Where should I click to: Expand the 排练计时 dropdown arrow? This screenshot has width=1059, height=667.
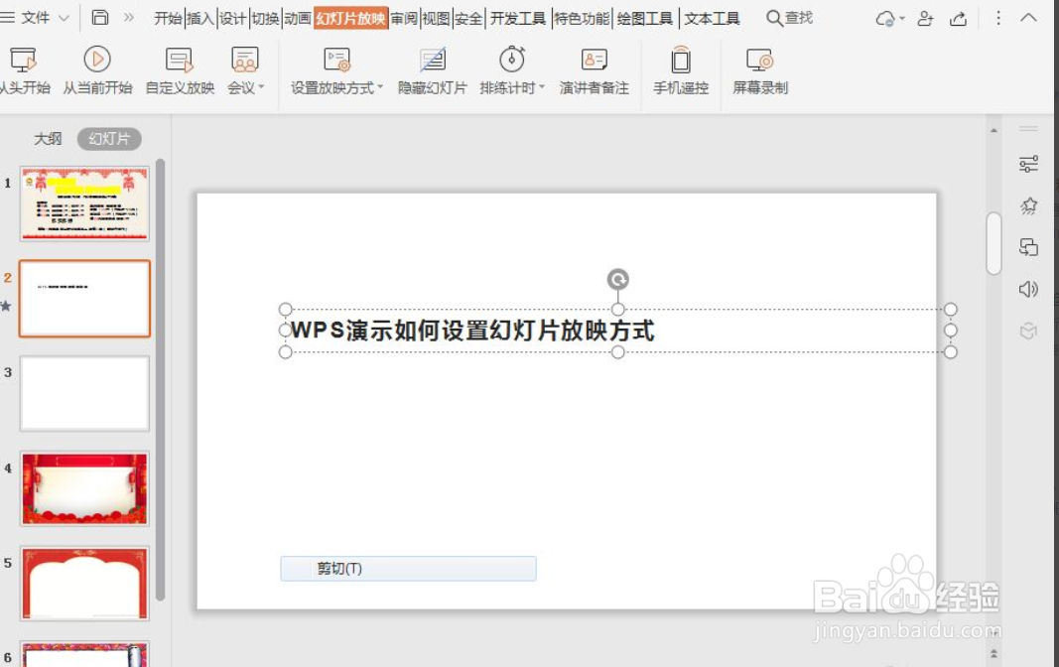(542, 87)
